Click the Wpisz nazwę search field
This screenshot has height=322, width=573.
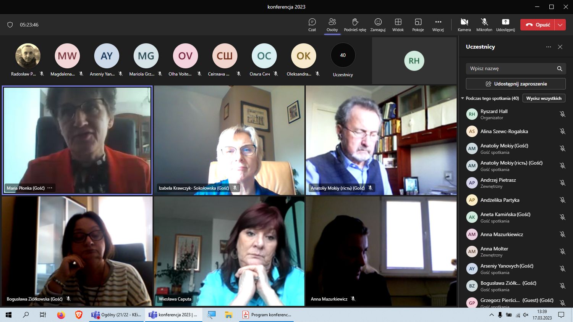512,69
